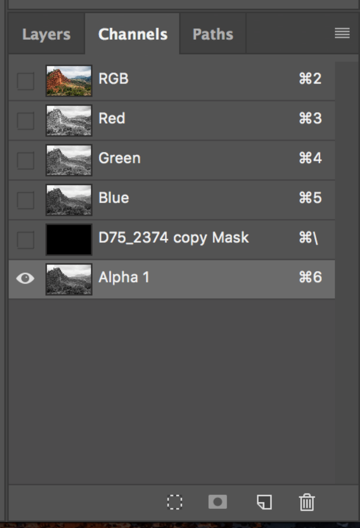This screenshot has width=360, height=528.
Task: Show the RGB composite channel visibility
Action: click(25, 81)
